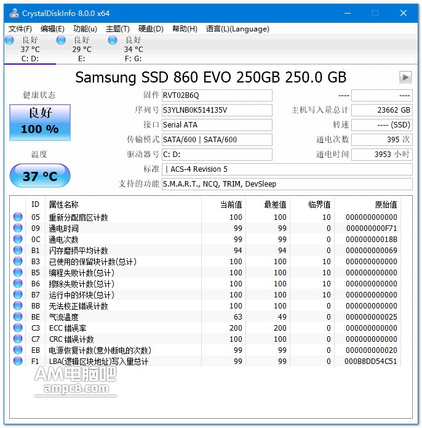422x428 pixels.
Task: Click the SATA/600 transfer mode field
Action: tap(217, 139)
